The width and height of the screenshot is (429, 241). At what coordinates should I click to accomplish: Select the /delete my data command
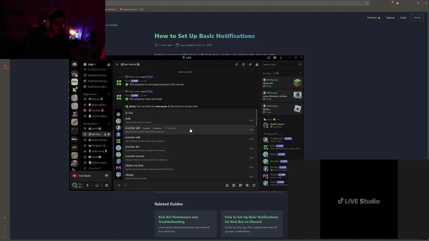(189, 167)
